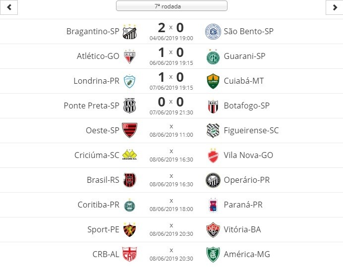This screenshot has width=343, height=267.
Task: Click the Ponte Preta 0 x 0 score
Action: pyautogui.click(x=171, y=102)
